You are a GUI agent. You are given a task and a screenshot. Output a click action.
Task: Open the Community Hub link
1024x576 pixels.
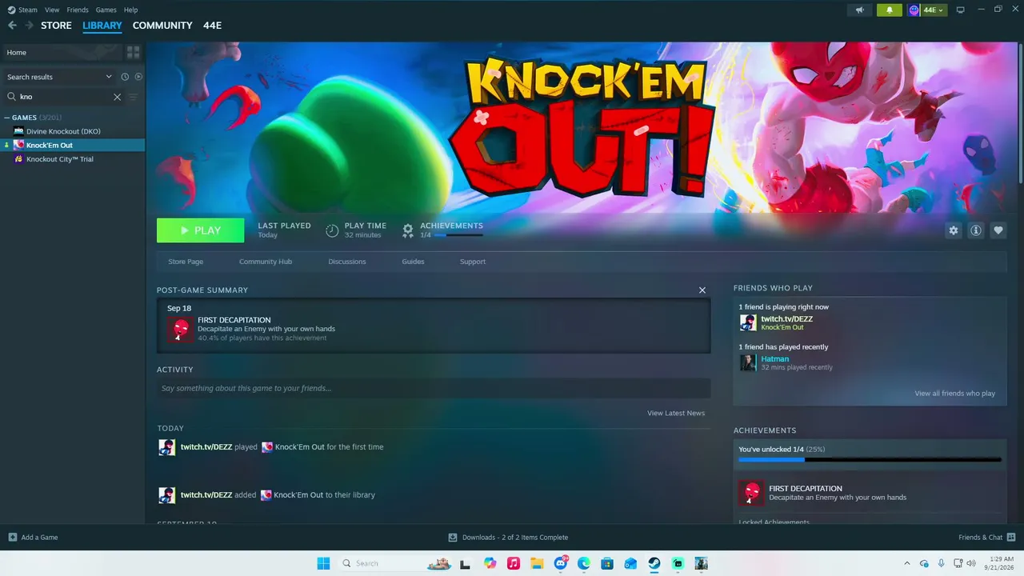pyautogui.click(x=266, y=262)
